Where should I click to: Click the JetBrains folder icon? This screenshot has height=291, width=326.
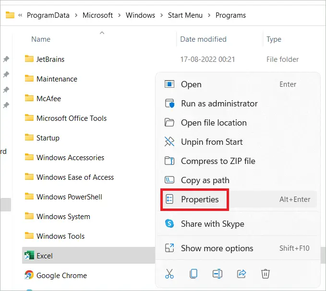[x=29, y=59]
